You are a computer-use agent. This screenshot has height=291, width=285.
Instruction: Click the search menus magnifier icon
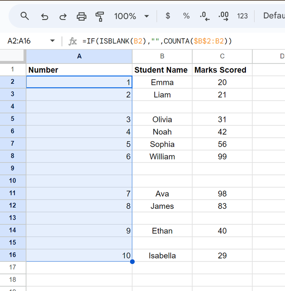25,16
